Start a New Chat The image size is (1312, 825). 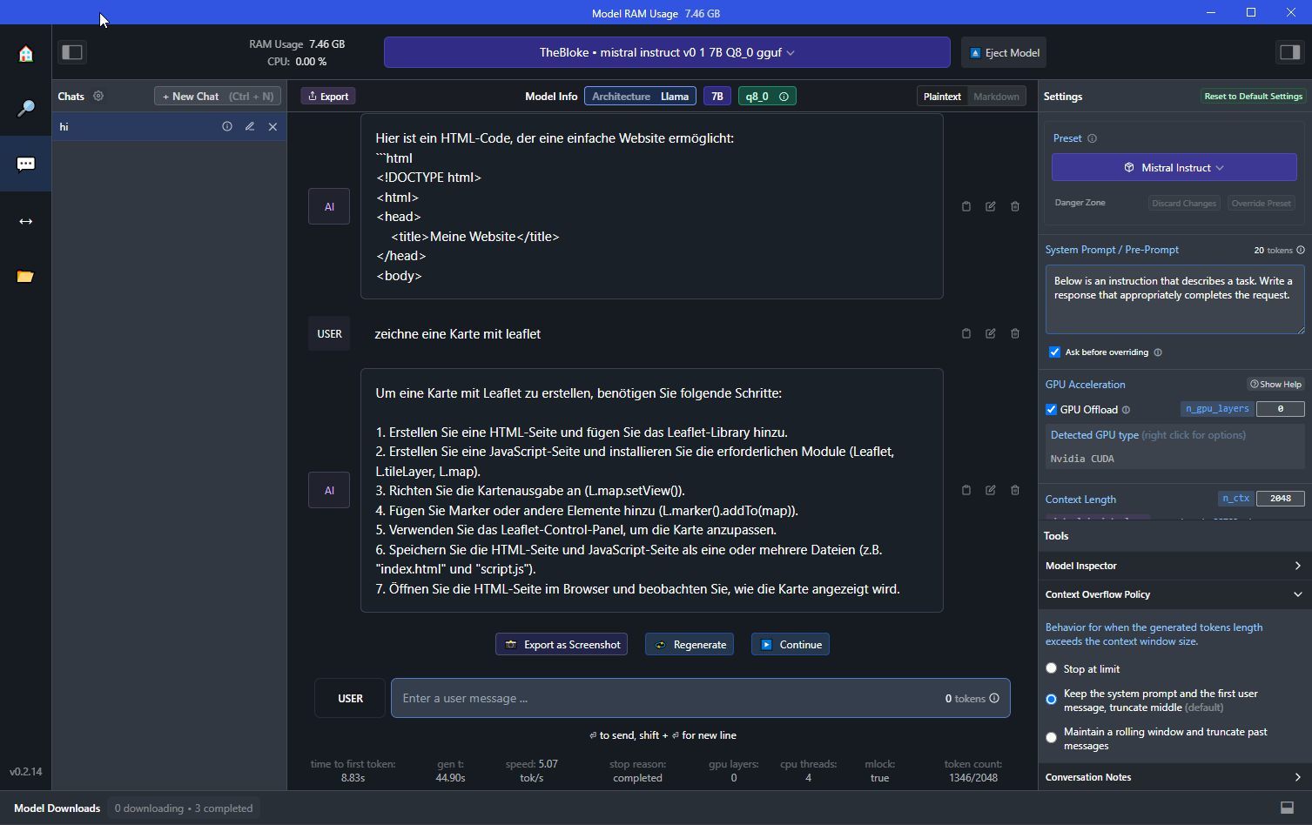pyautogui.click(x=218, y=96)
